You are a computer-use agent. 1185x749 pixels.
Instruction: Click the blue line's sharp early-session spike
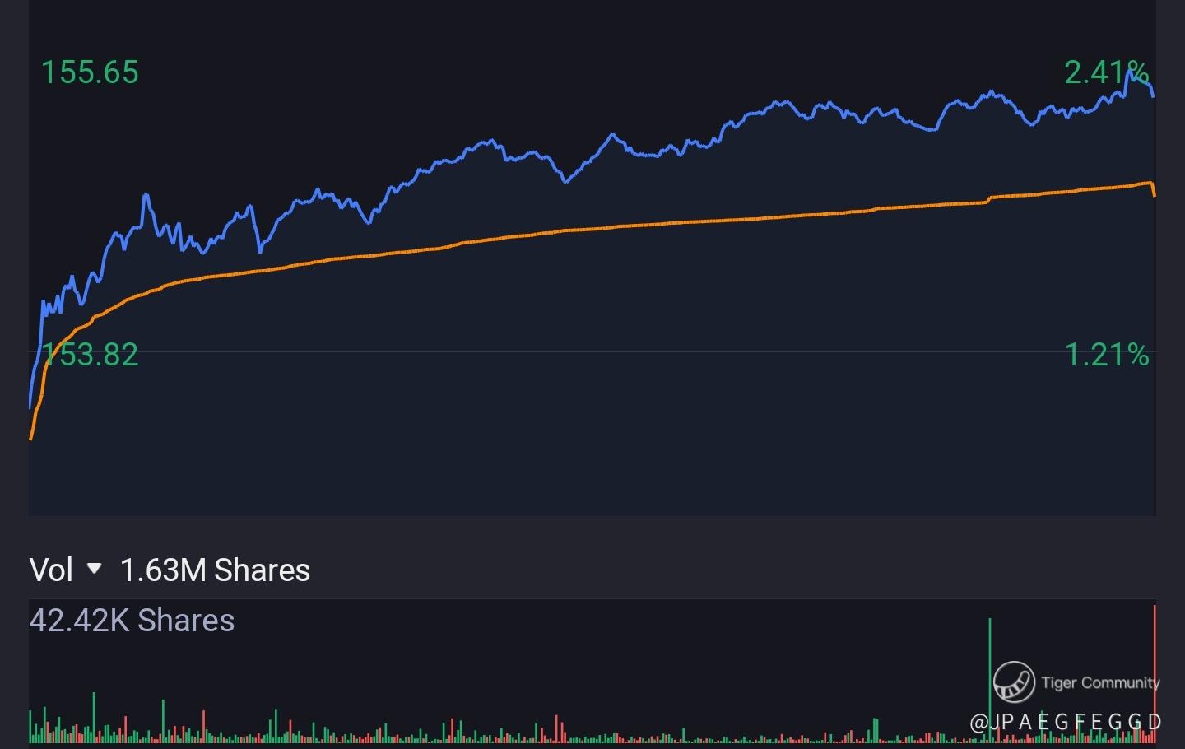coord(146,195)
